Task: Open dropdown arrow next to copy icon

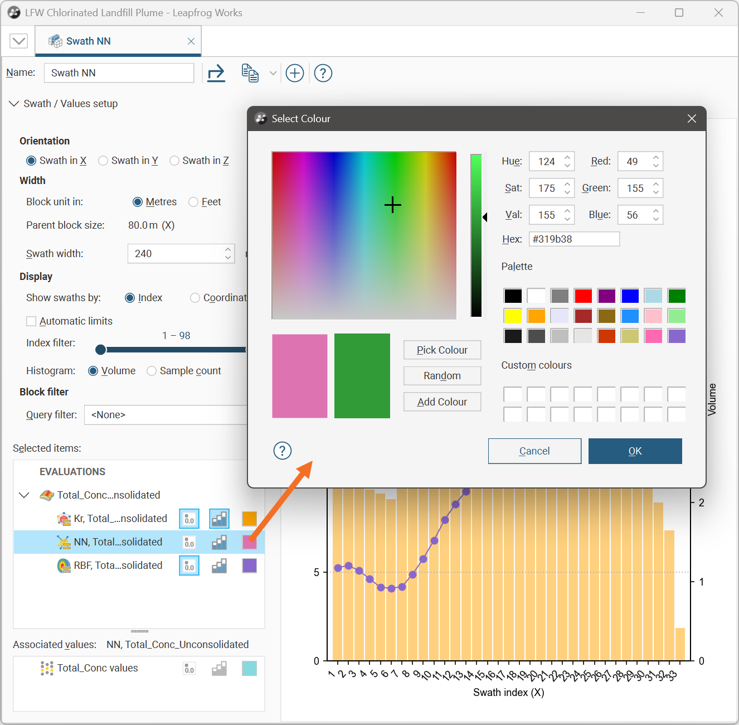Action: click(273, 73)
